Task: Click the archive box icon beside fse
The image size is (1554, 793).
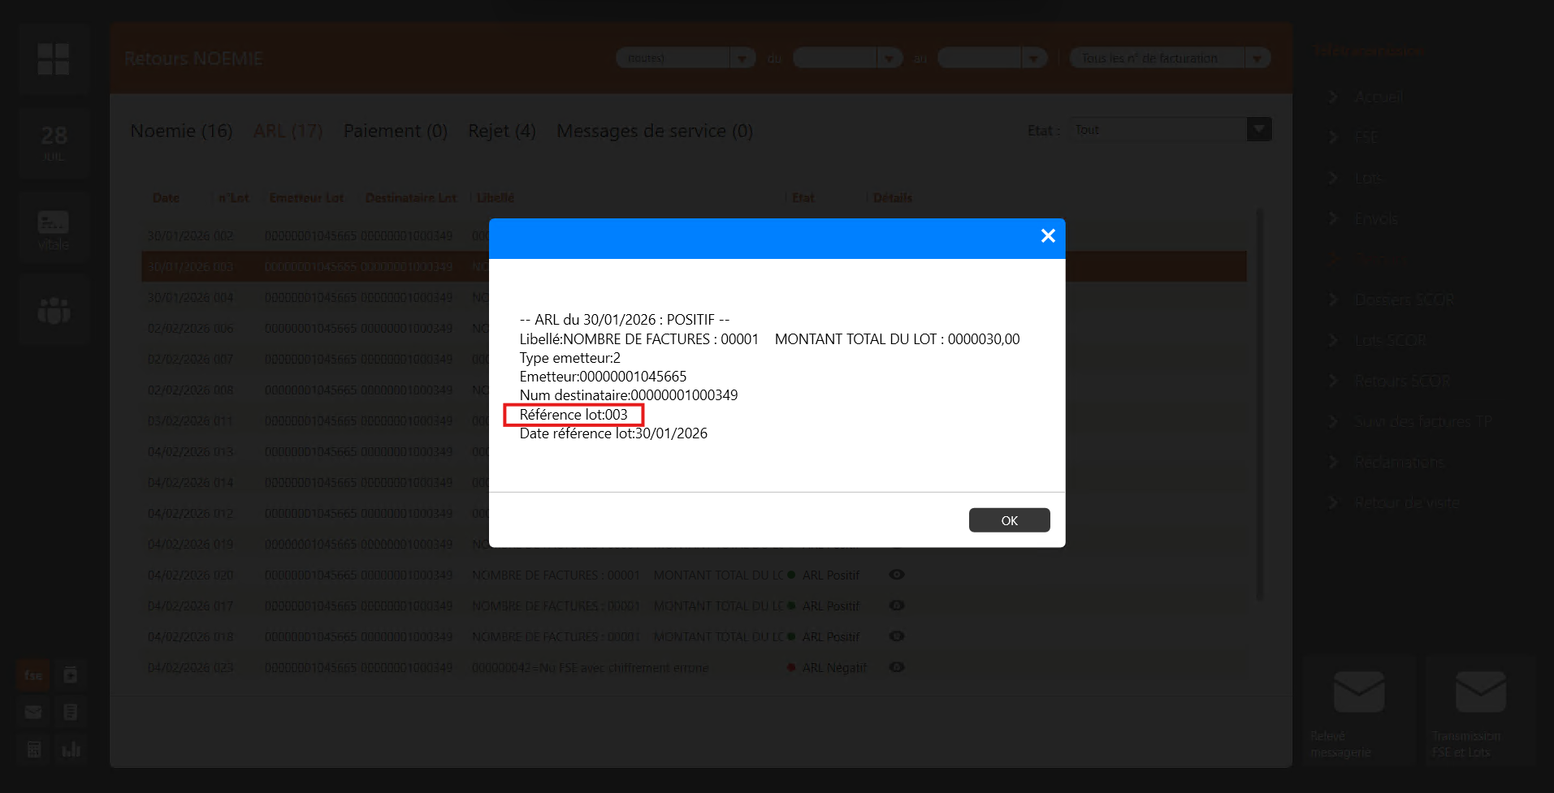Action: 71,674
